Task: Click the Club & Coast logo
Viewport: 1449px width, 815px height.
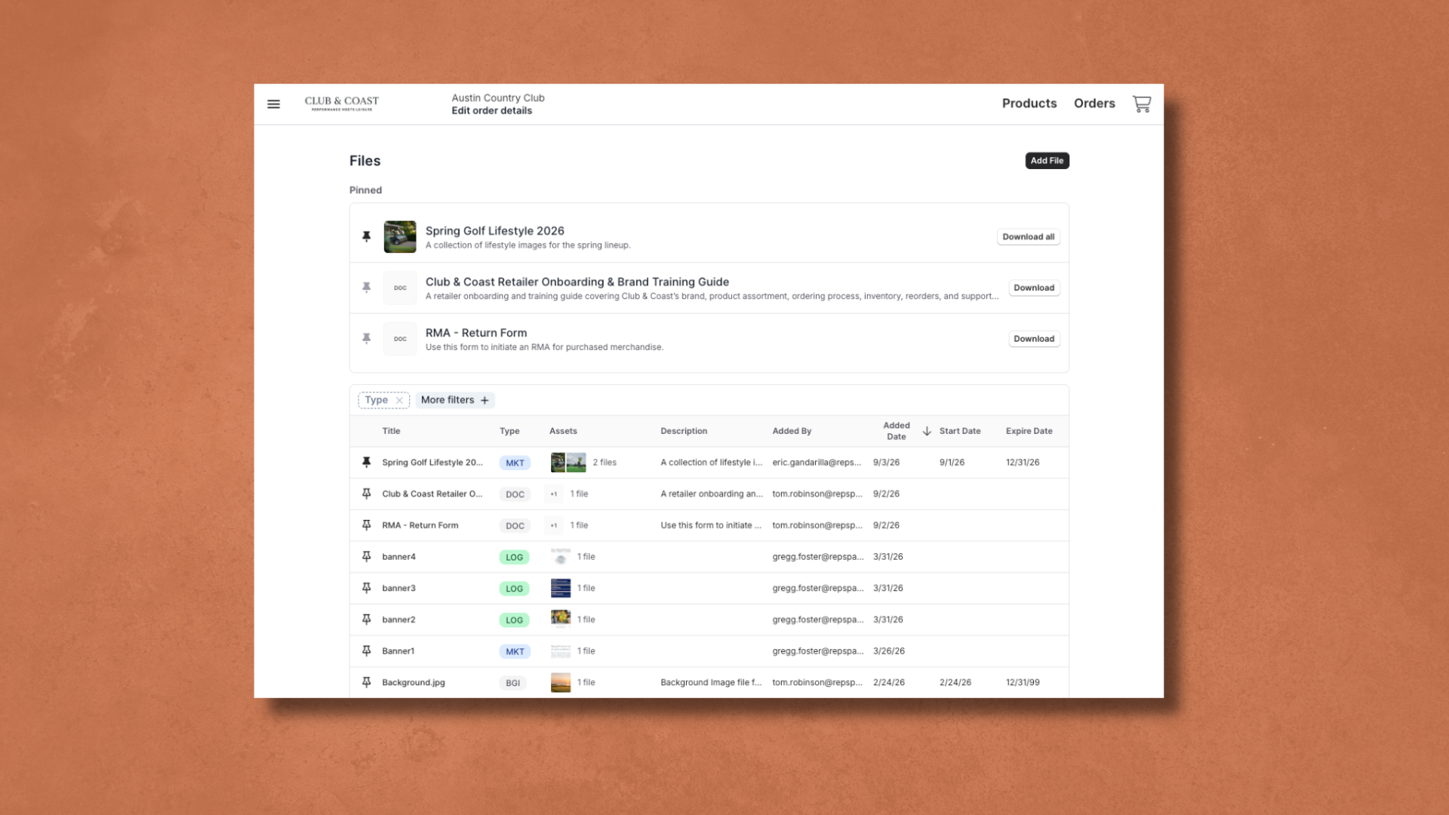Action: [x=342, y=103]
